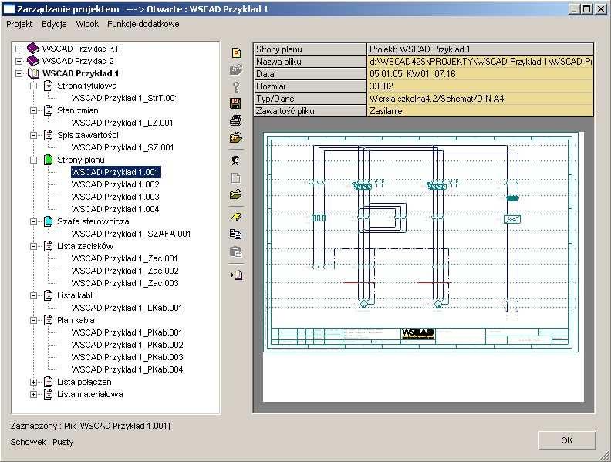Click the arrow-into-book import icon

[x=236, y=275]
